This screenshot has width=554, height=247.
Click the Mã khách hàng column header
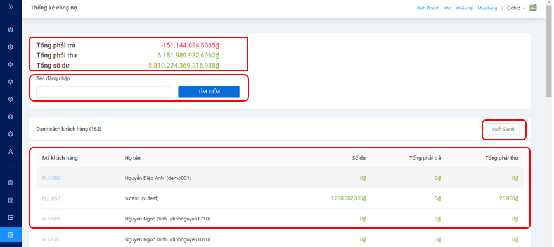tap(60, 158)
